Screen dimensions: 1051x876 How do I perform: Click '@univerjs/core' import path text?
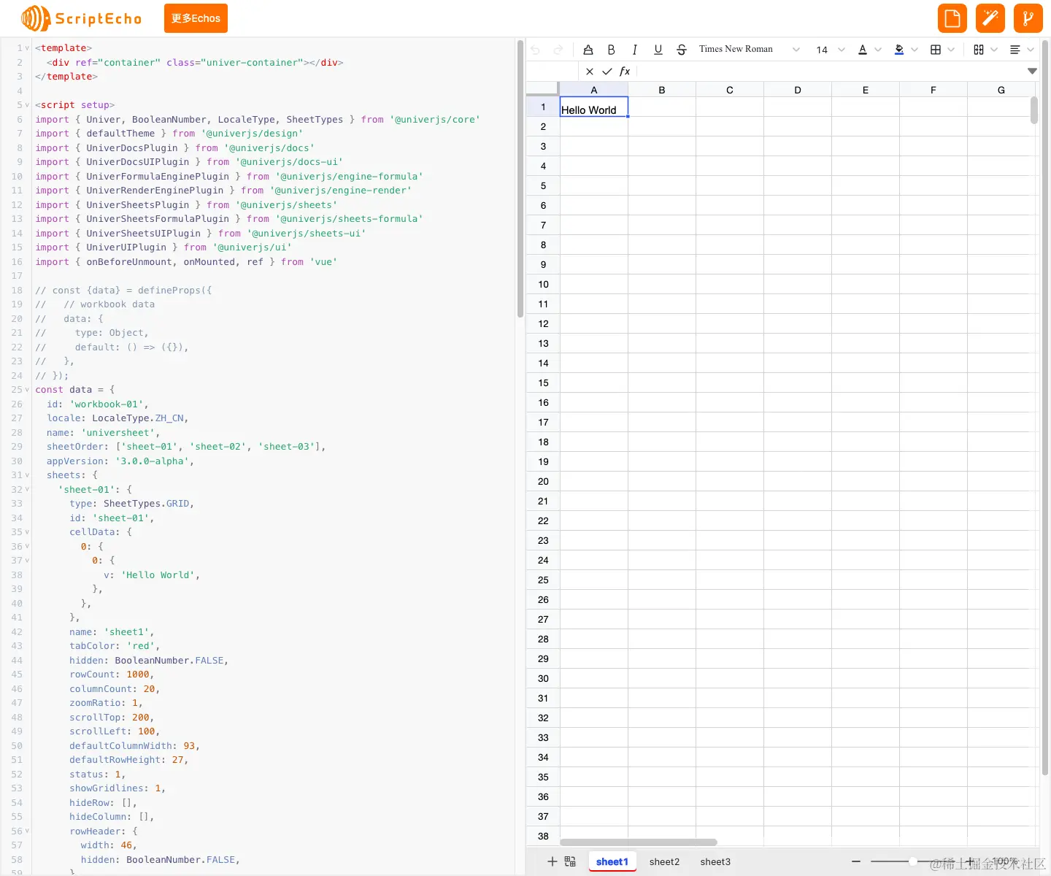[x=435, y=120]
